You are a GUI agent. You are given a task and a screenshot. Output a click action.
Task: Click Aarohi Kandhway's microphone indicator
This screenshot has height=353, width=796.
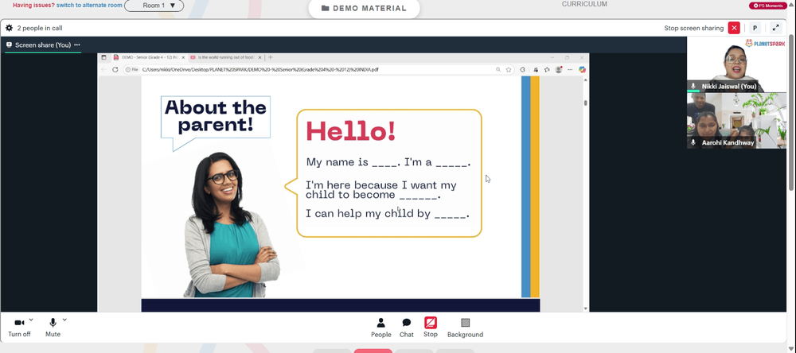pos(693,143)
